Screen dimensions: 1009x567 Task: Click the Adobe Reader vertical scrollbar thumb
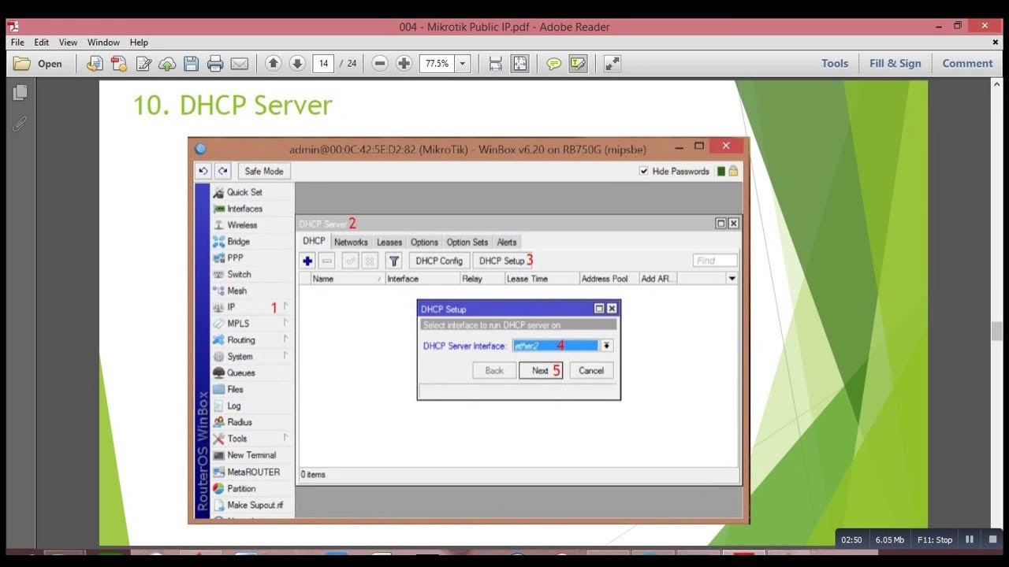(997, 331)
